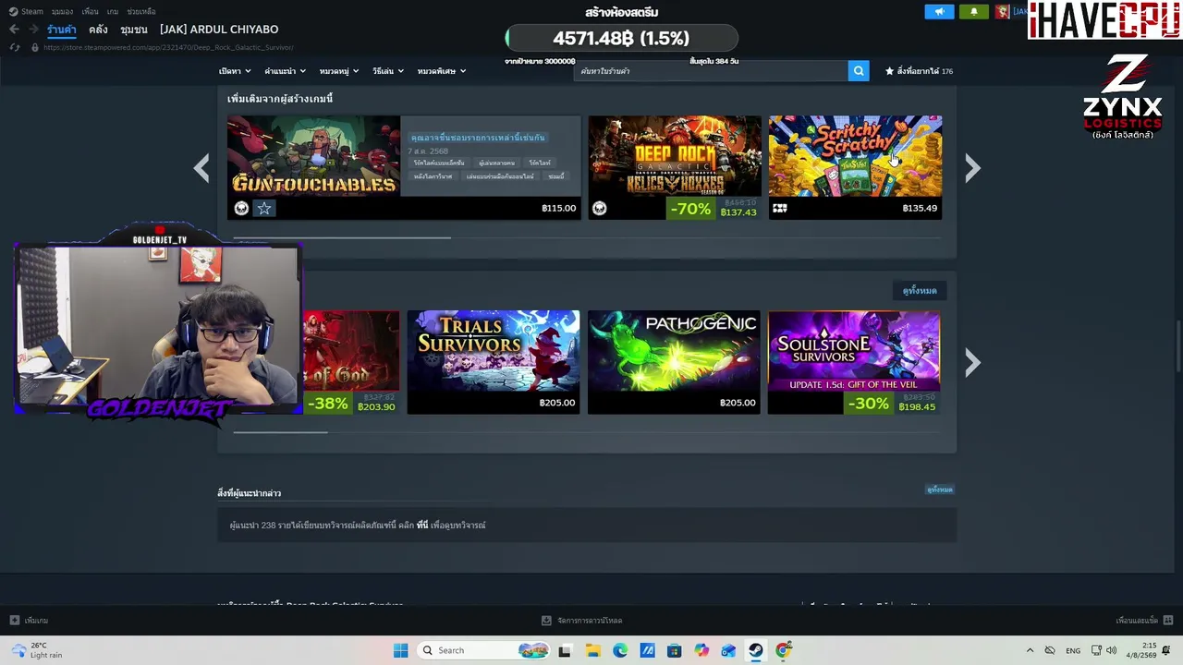Open File Explorer from the taskbar
This screenshot has width=1183, height=665.
pos(592,650)
